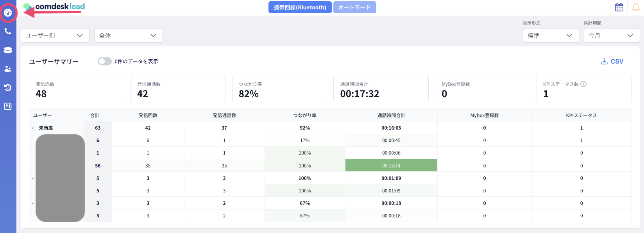This screenshot has width=644, height=233.
Task: Click the 00:00:06 duration cell
Action: click(391, 153)
